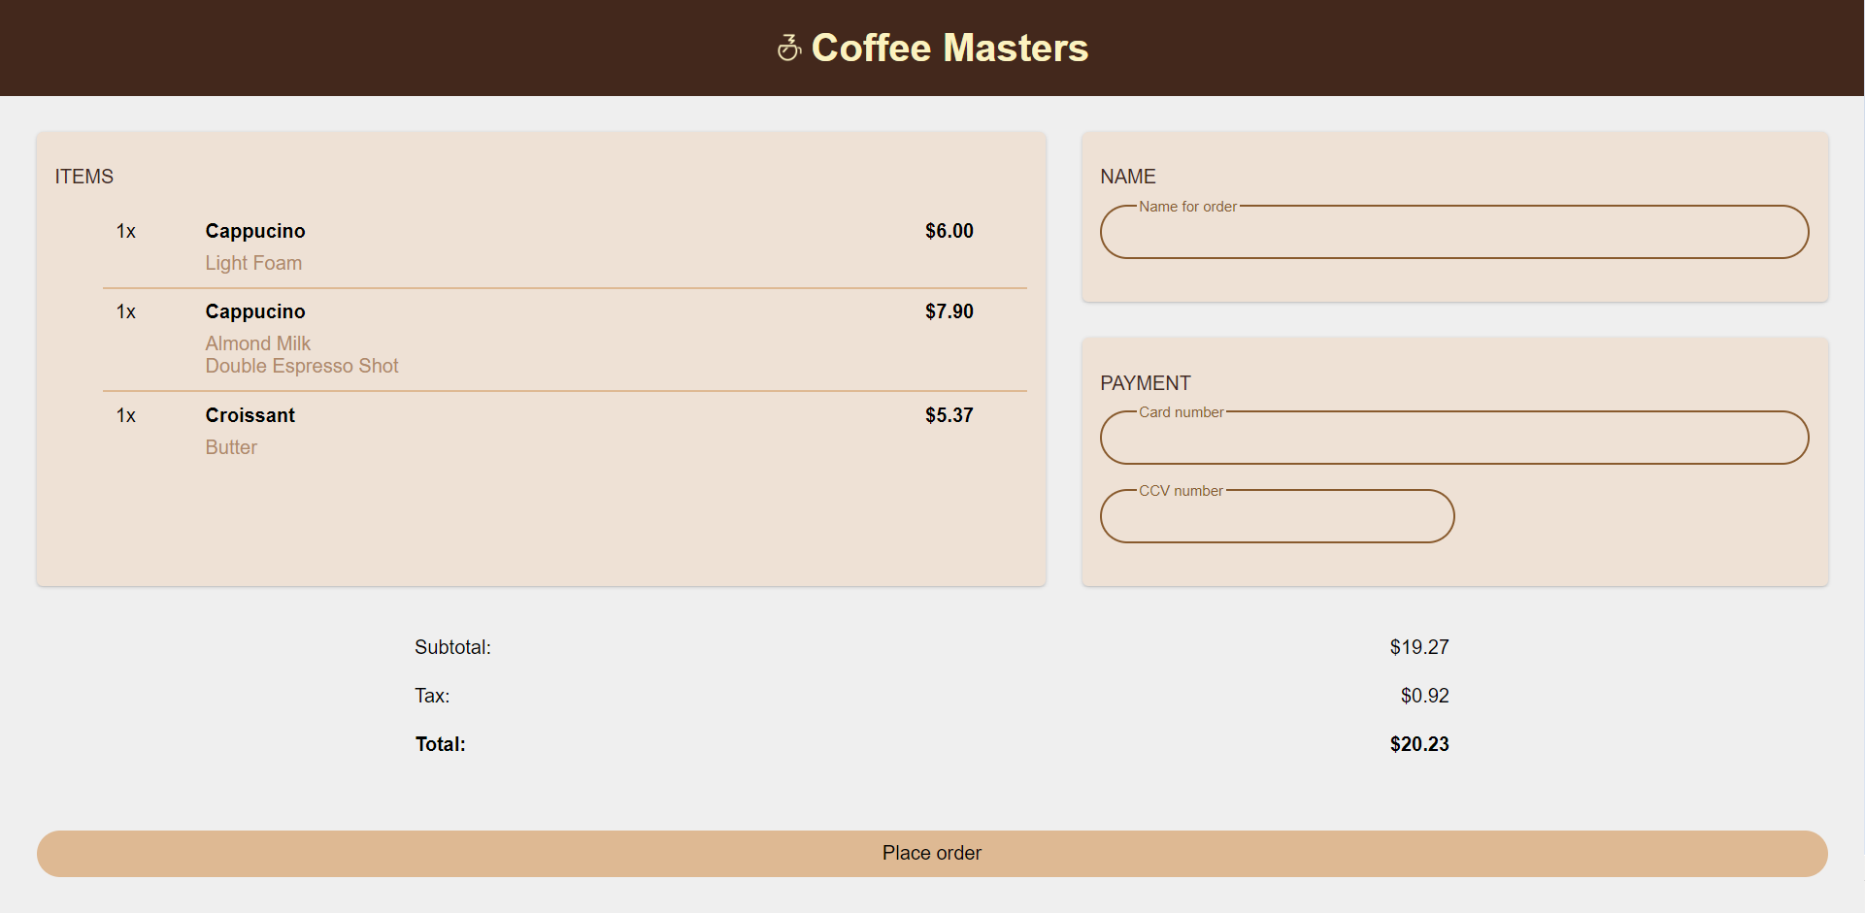The image size is (1865, 913).
Task: Focus the Card number input field
Action: click(x=1453, y=438)
